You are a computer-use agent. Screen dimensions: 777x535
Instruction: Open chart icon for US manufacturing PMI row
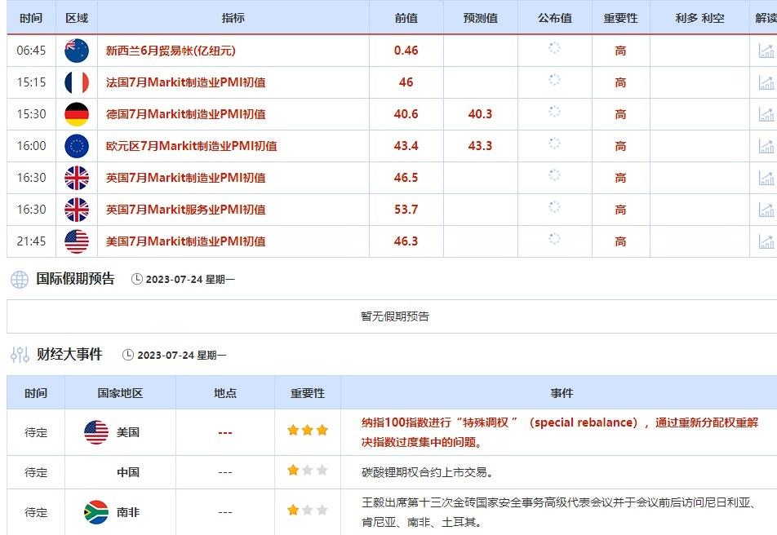coord(766,241)
